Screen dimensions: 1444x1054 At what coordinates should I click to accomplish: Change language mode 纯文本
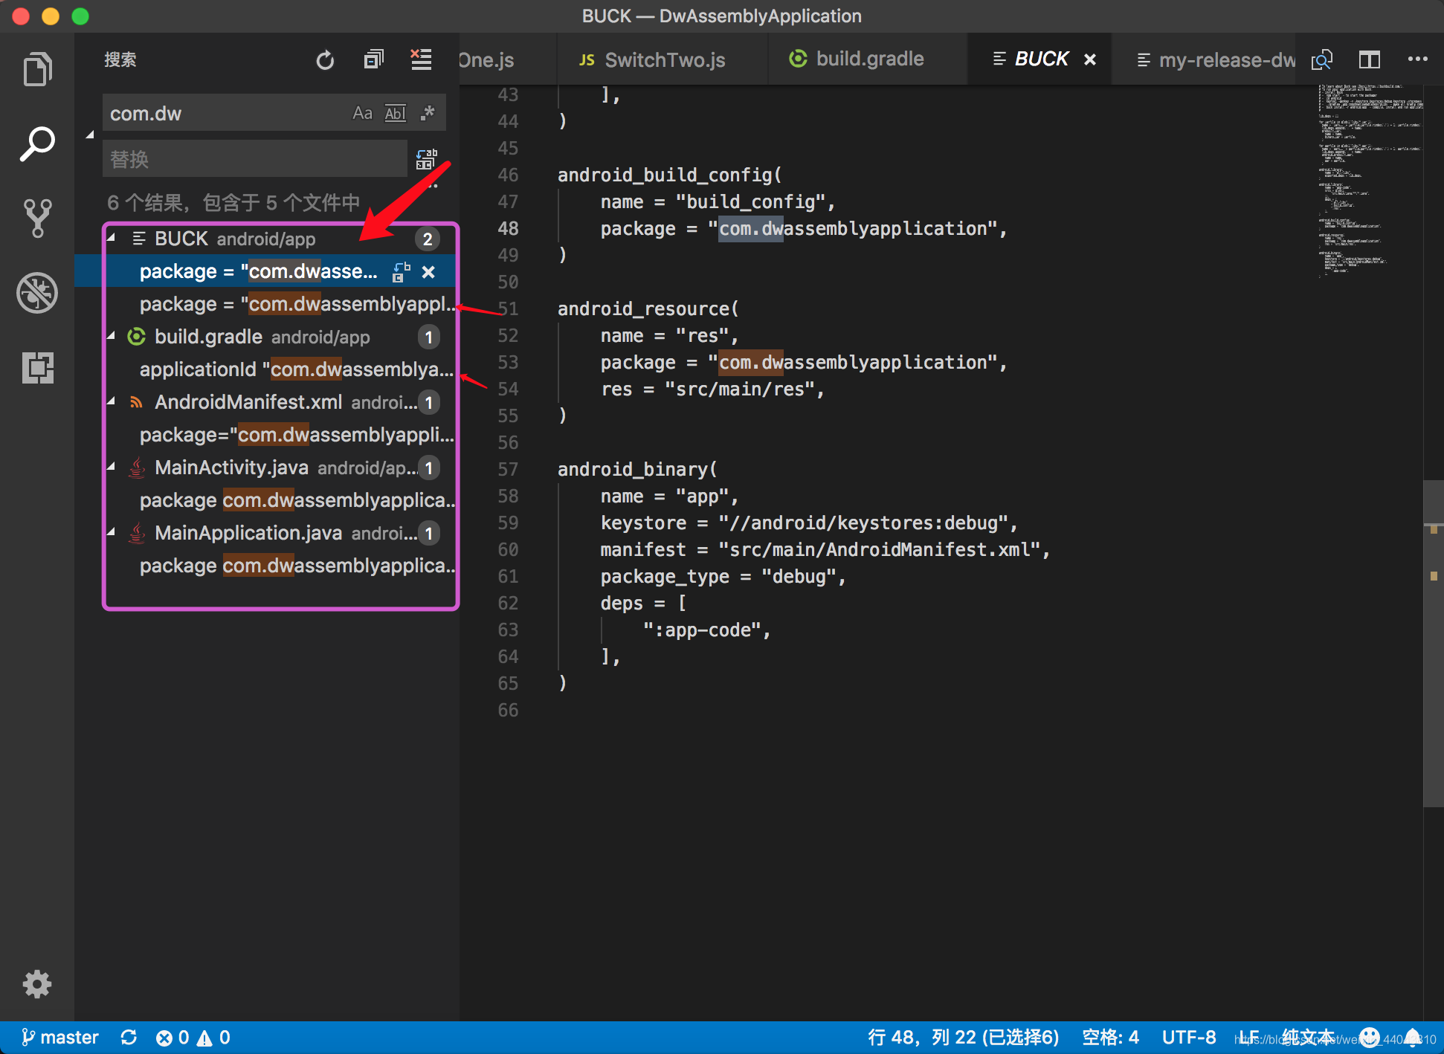pyautogui.click(x=1307, y=1038)
